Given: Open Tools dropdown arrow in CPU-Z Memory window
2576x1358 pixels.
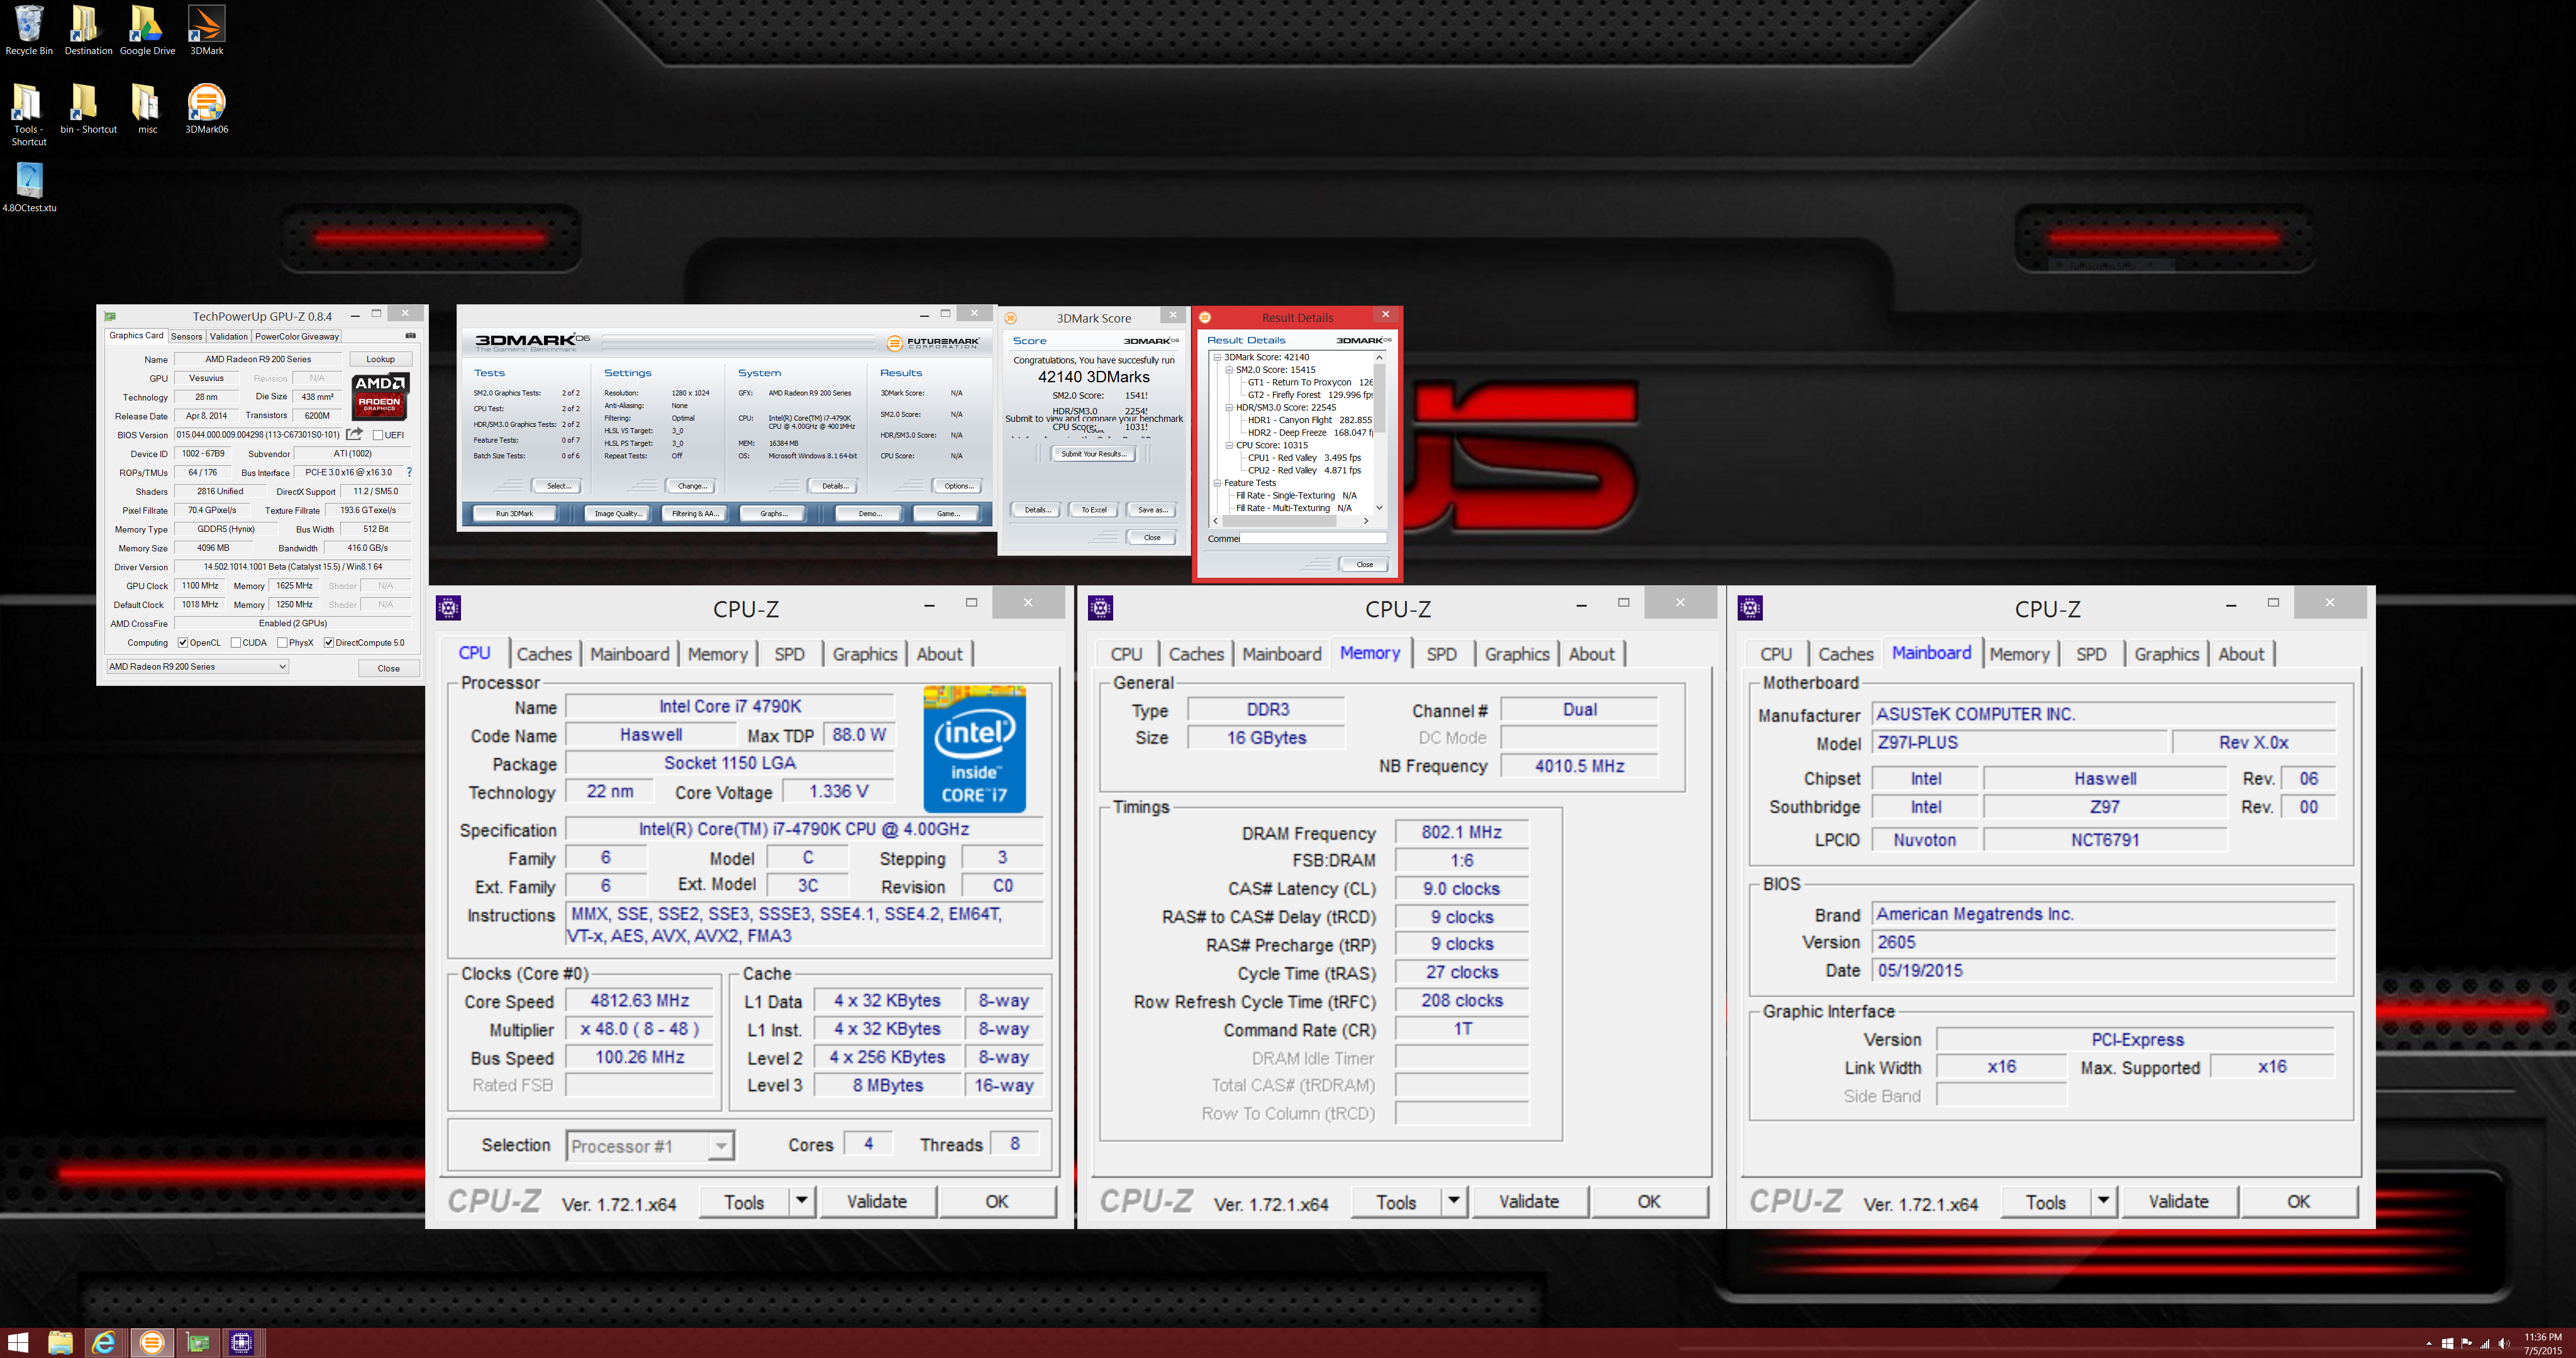Looking at the screenshot, I should (1454, 1201).
